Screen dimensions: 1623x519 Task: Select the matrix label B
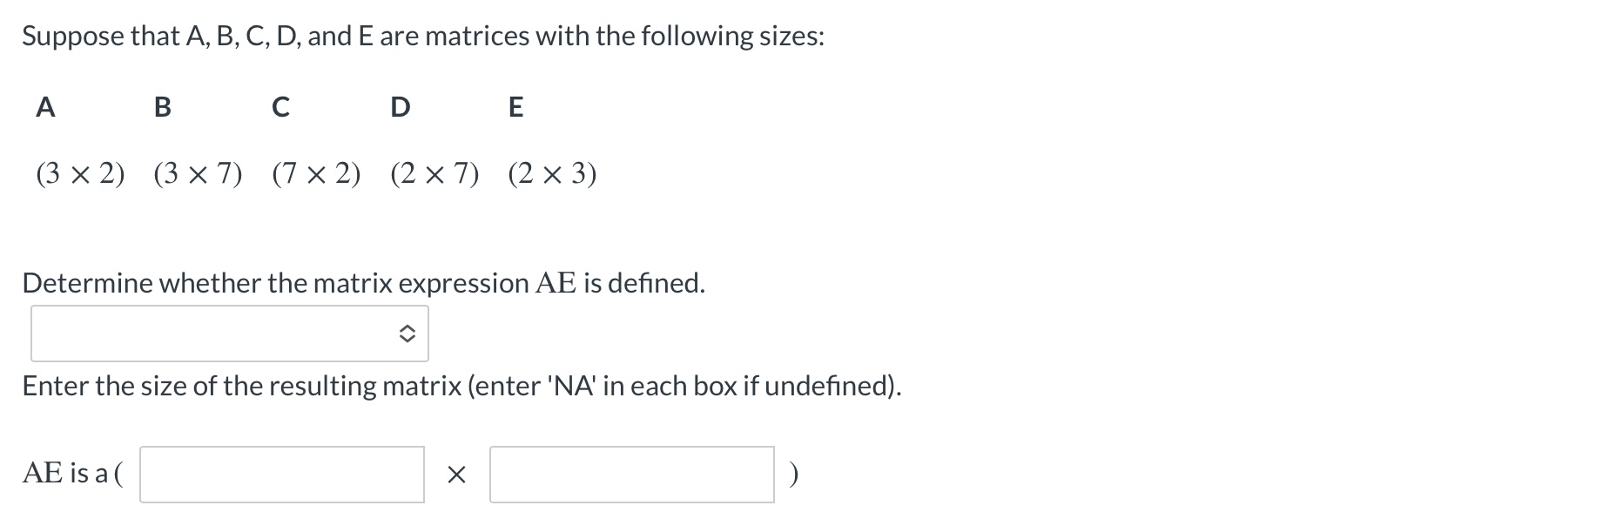[162, 107]
